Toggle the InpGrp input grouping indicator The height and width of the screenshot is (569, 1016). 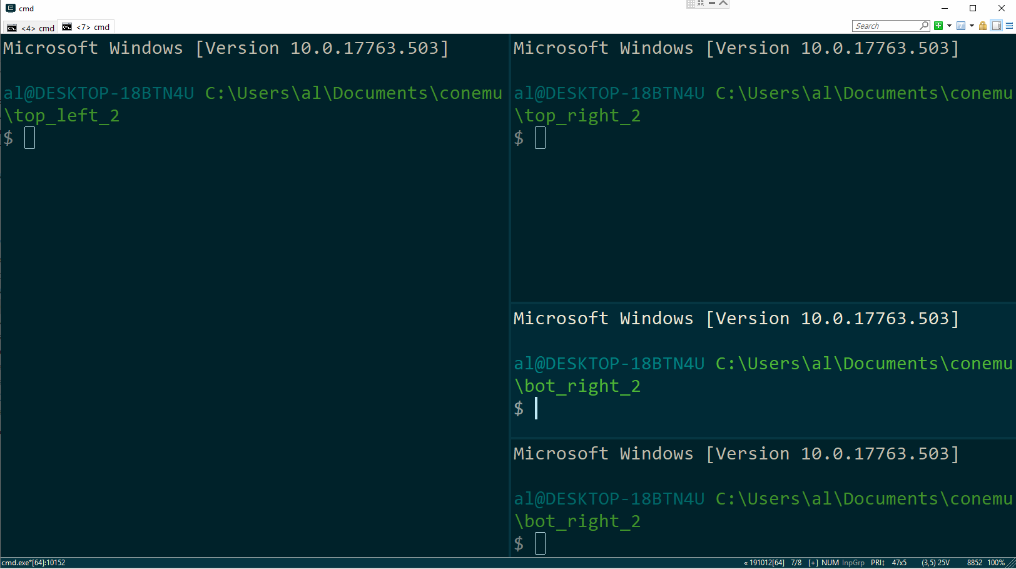click(x=853, y=563)
